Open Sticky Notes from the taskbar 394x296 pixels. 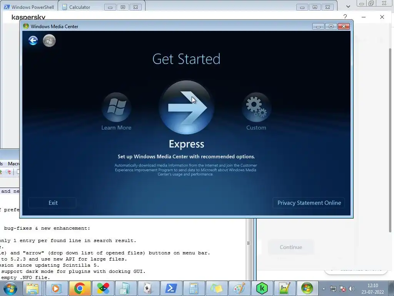coord(216,288)
